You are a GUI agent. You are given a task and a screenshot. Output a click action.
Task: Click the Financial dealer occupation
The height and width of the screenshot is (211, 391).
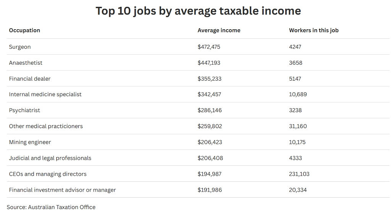point(30,79)
